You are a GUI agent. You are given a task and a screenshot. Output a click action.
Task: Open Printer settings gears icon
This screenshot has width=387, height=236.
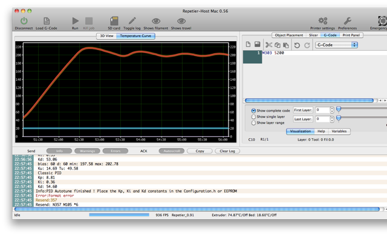tap(322, 21)
